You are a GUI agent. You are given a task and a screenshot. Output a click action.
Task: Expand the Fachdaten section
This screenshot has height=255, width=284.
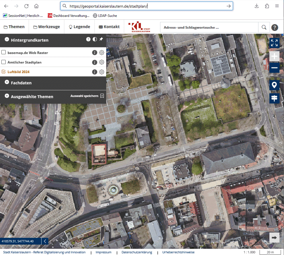[7, 82]
